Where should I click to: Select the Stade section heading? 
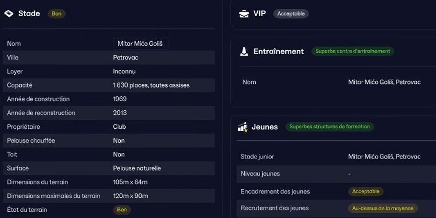(x=29, y=13)
